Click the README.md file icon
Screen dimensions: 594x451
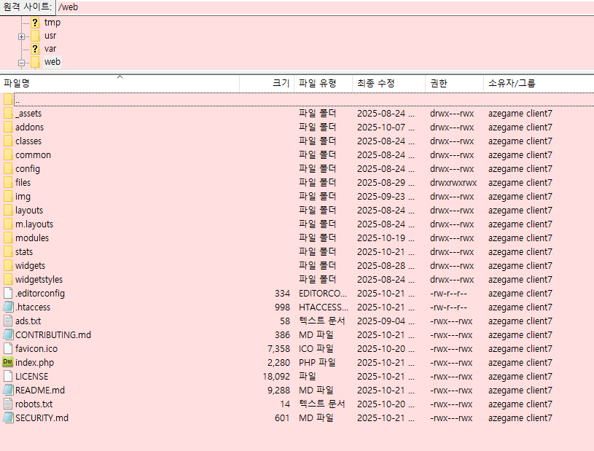tap(8, 390)
